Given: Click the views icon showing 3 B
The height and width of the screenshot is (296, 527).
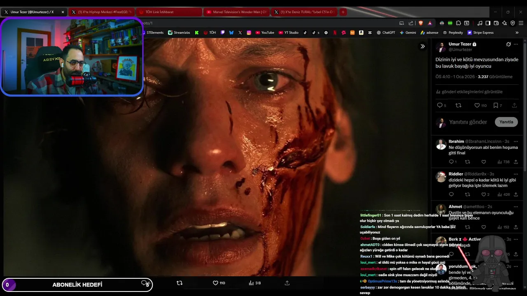Looking at the screenshot, I should point(255,283).
